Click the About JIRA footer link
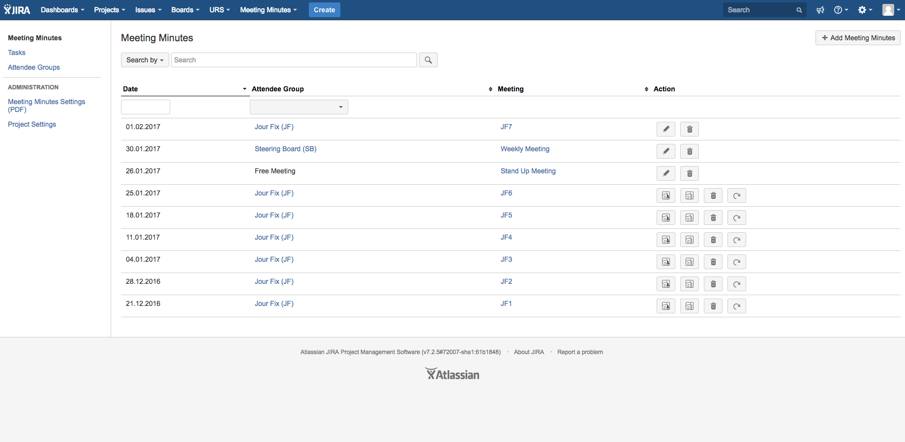 point(529,352)
